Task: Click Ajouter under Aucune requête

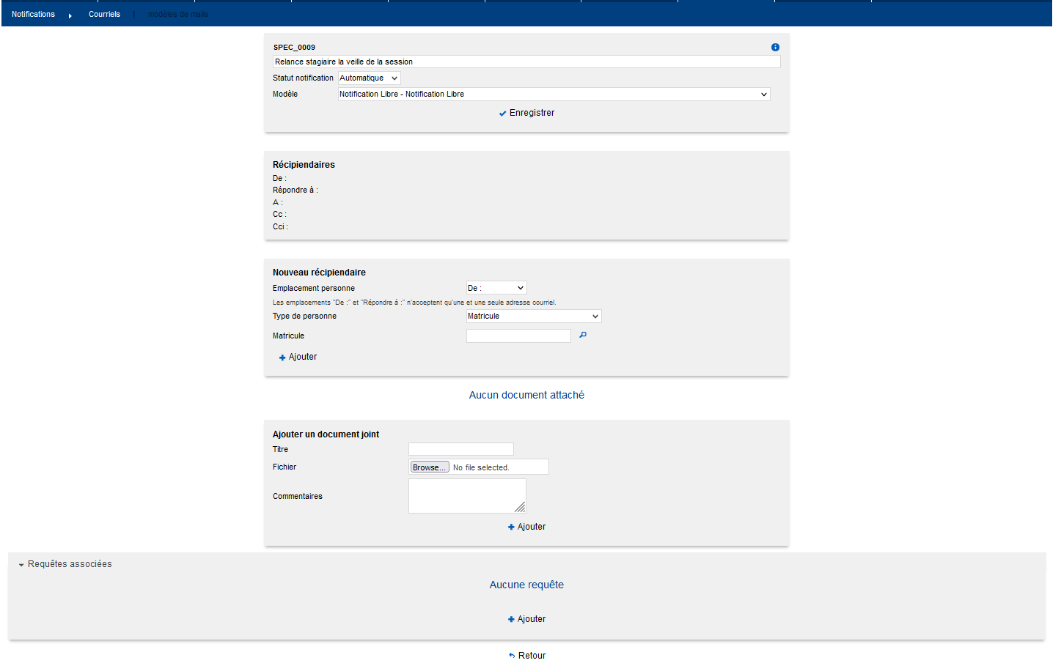Action: coord(526,619)
